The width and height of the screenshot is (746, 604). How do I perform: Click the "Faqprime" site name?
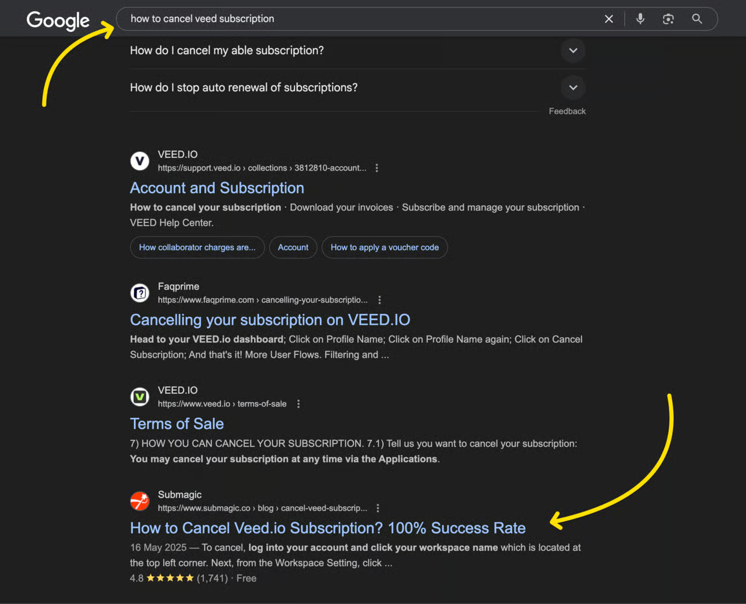pos(178,286)
